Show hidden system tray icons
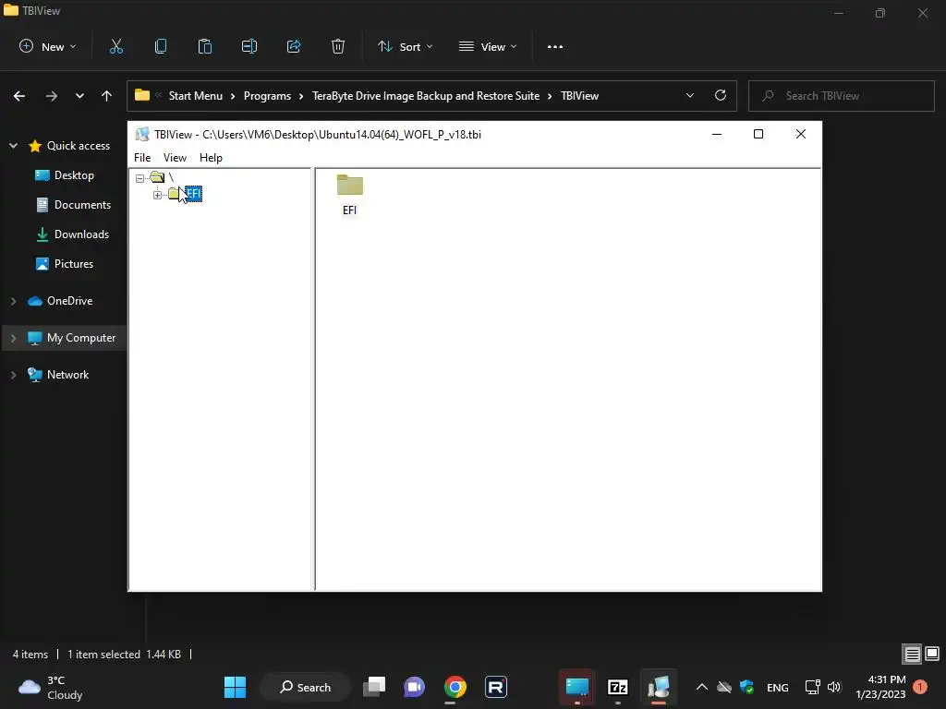 click(702, 687)
